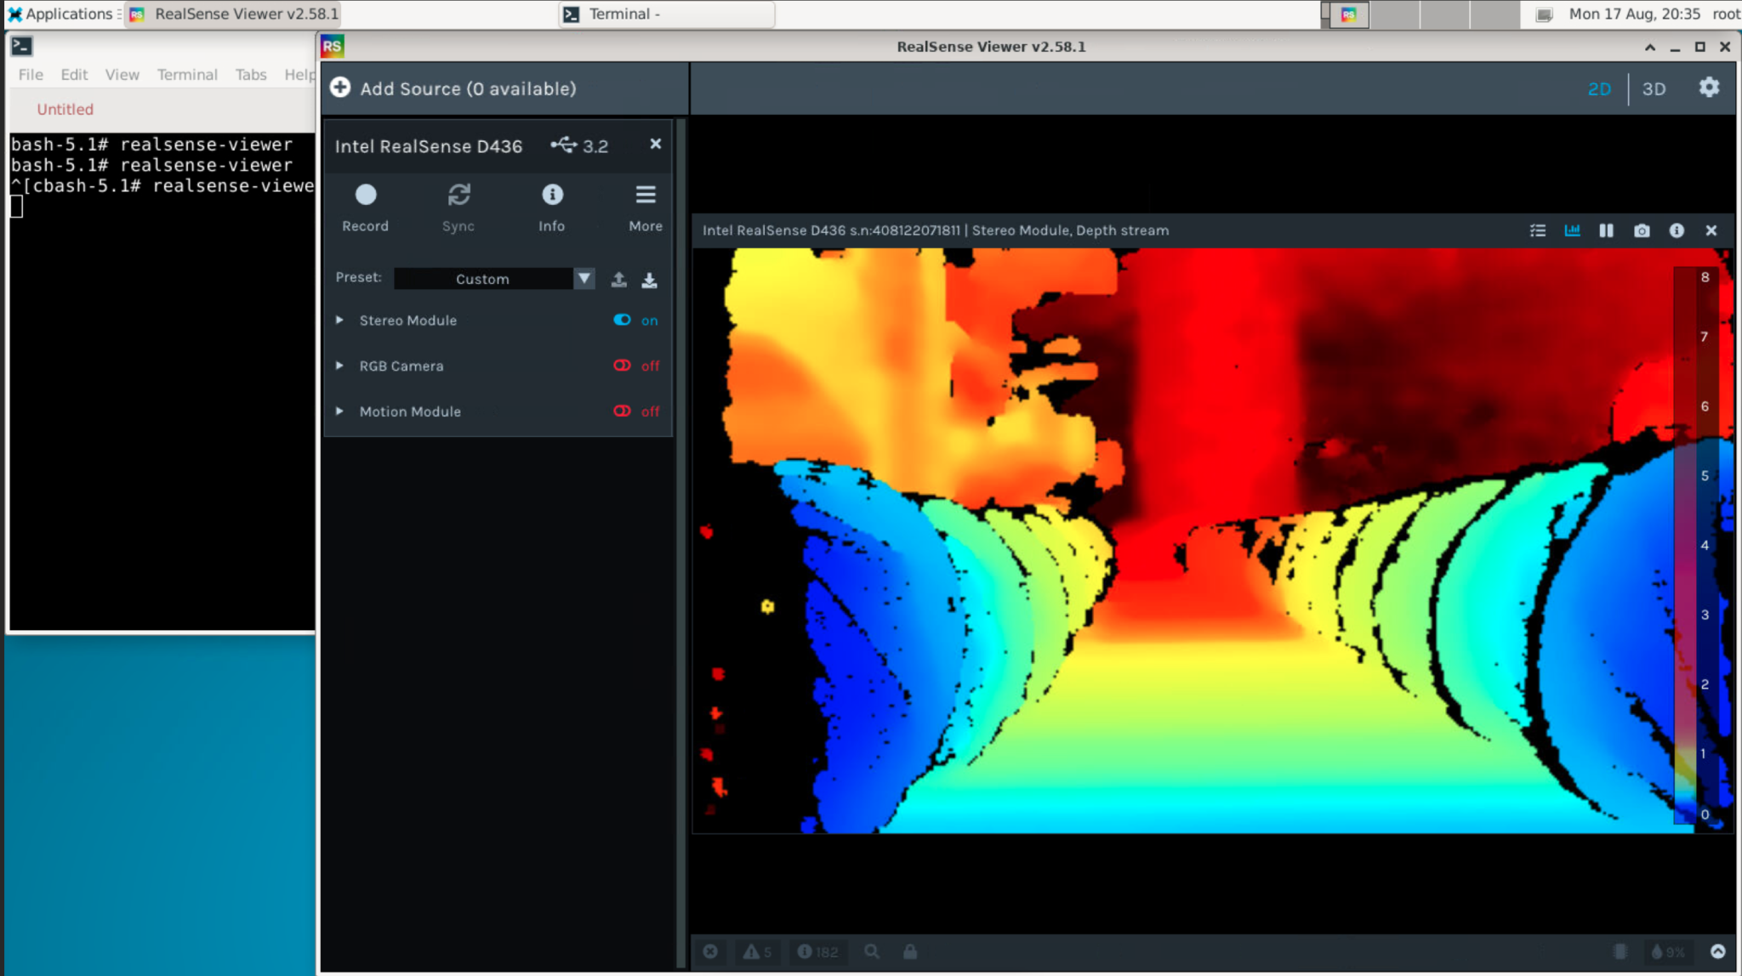The image size is (1742, 976).
Task: Click Add Source (0 available) button
Action: click(453, 88)
